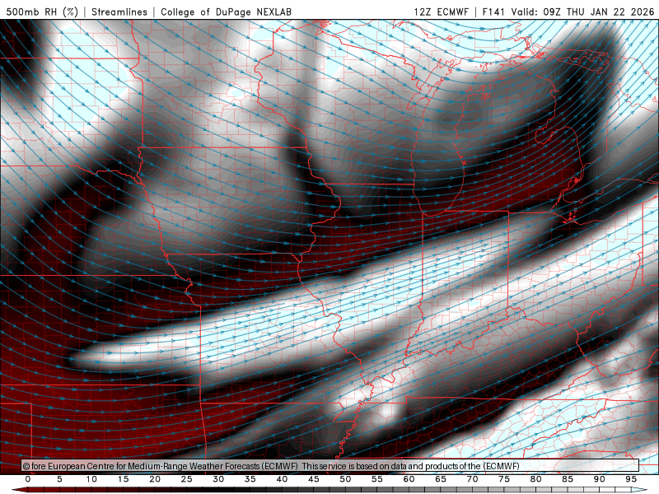Click the "65" humidity value
The width and height of the screenshot is (659, 494).
[441, 479]
